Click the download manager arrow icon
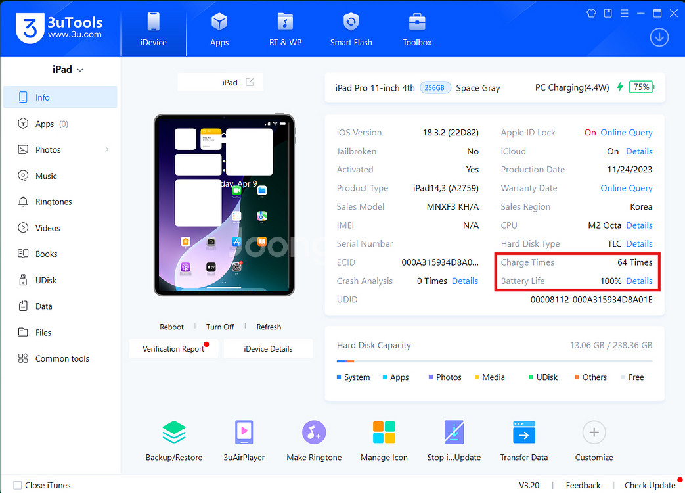 click(659, 37)
